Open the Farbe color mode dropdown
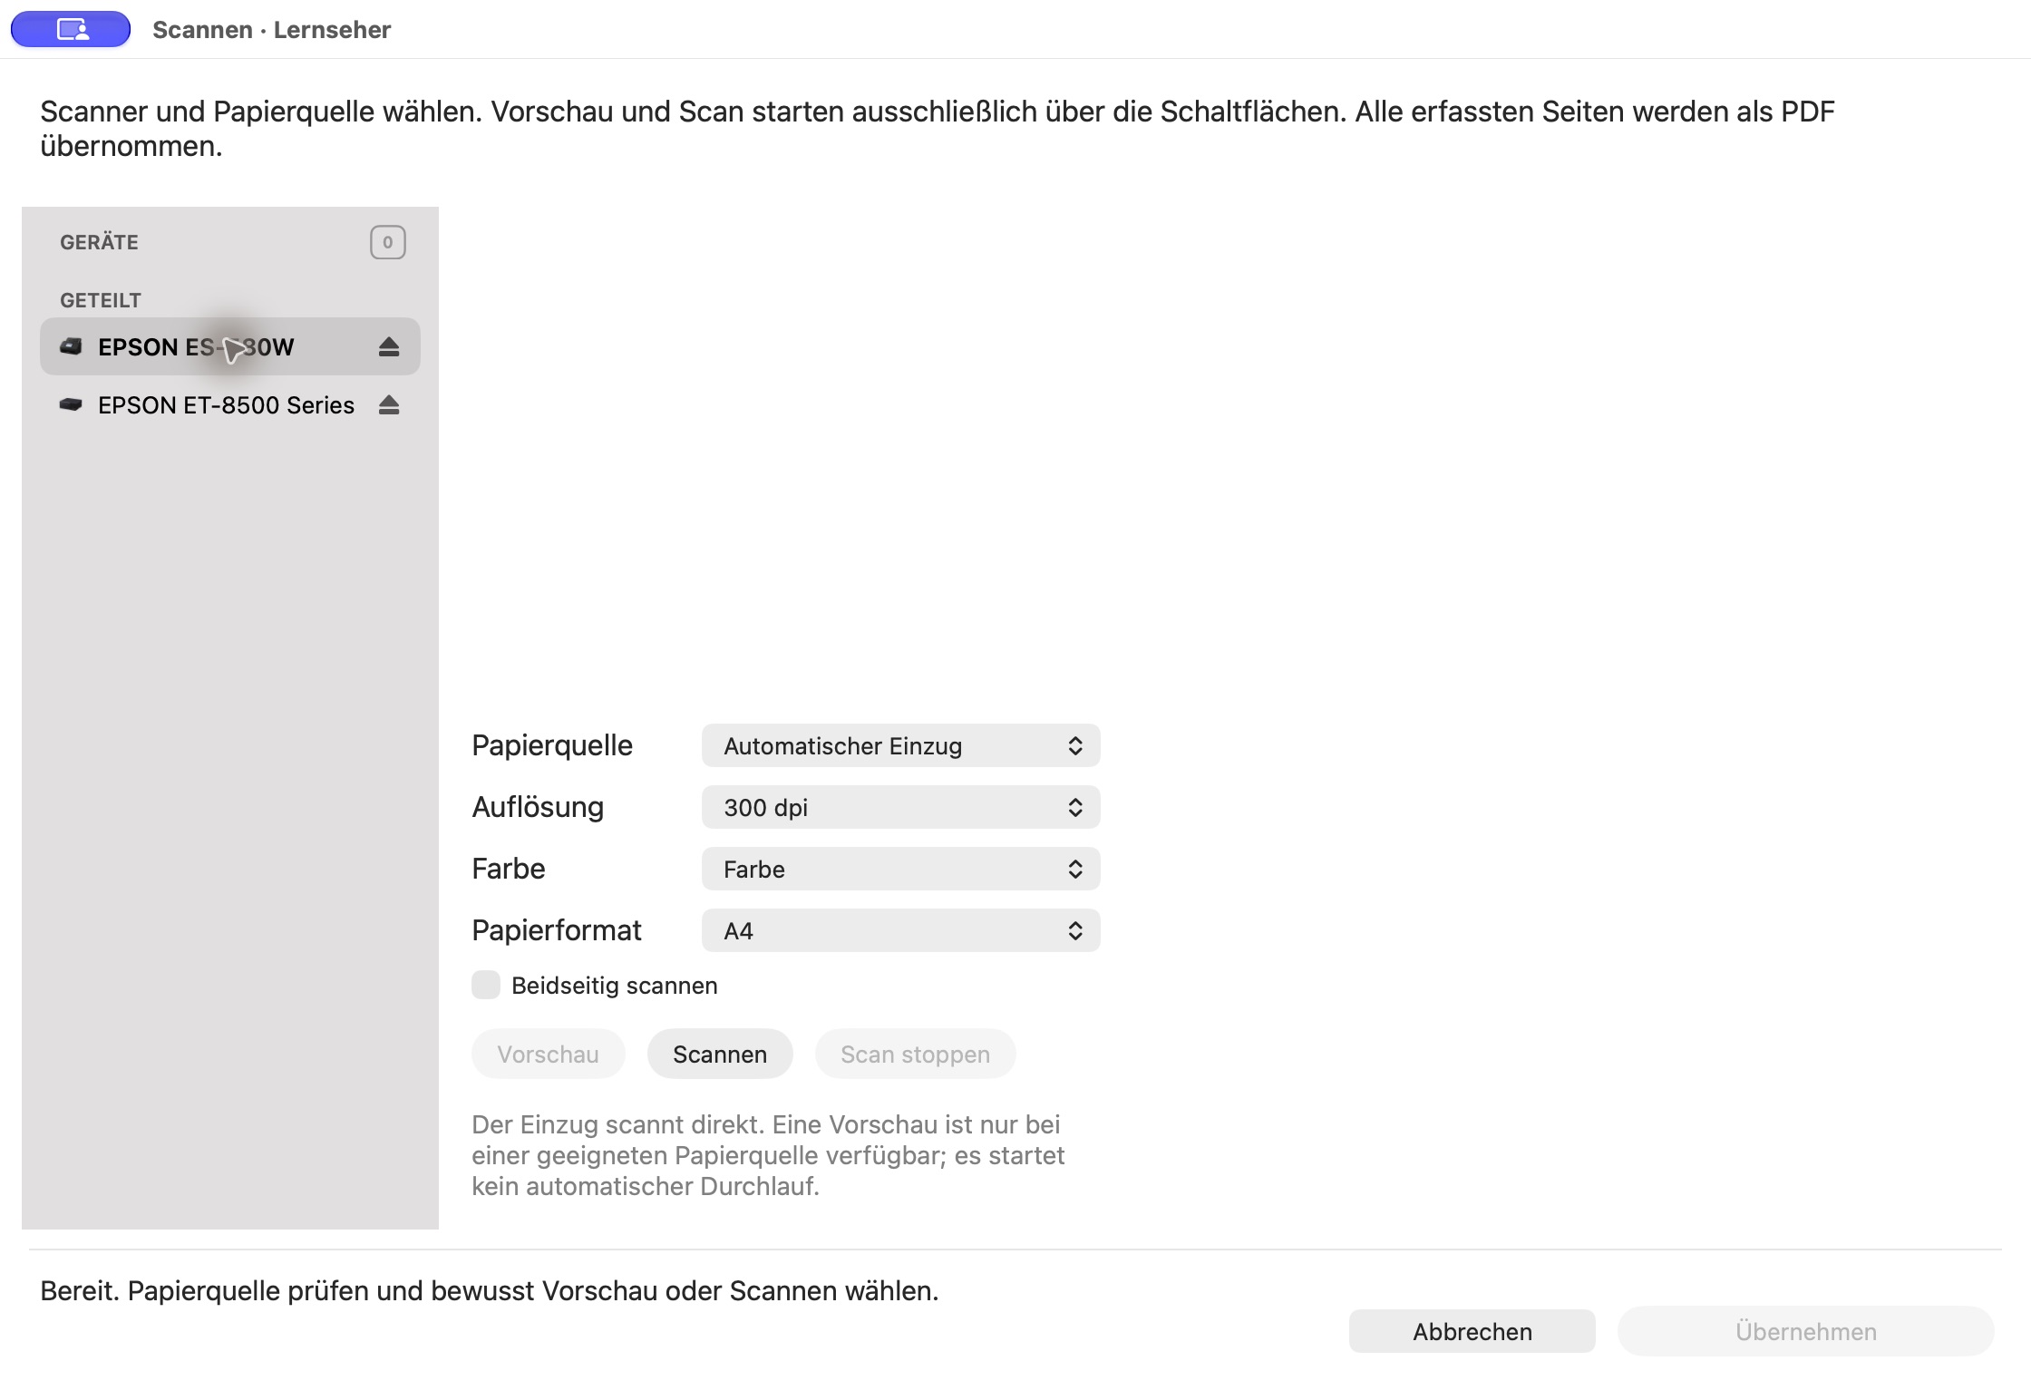Image resolution: width=2031 pixels, height=1400 pixels. click(x=901, y=869)
